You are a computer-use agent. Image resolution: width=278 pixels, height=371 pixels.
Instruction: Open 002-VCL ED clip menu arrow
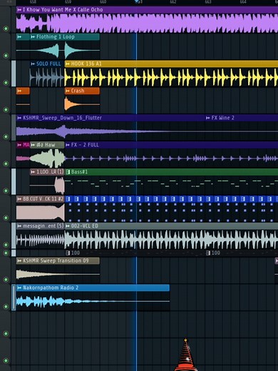tap(68, 226)
